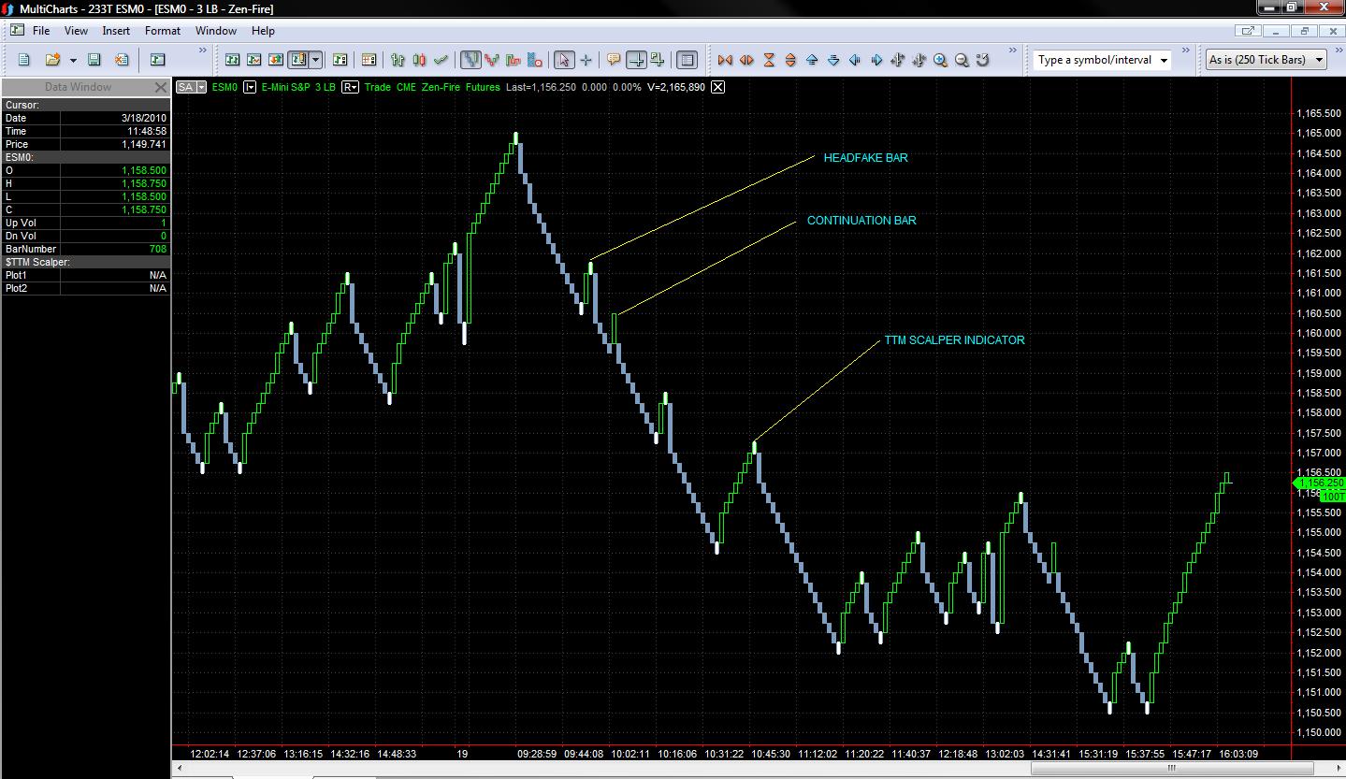This screenshot has height=779, width=1346.
Task: Insert a text comment bubble
Action: pyautogui.click(x=614, y=60)
